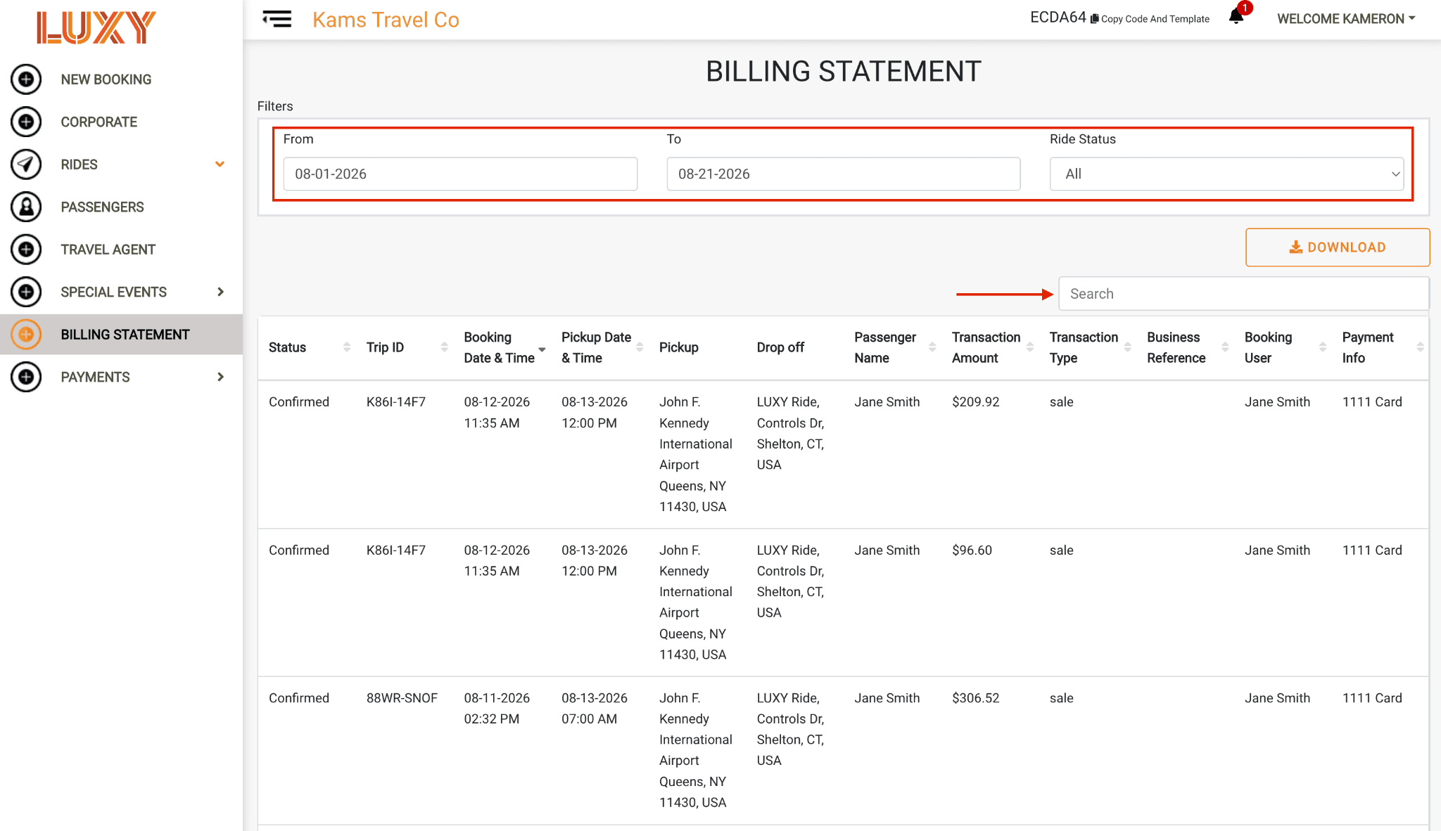Screen dimensions: 1441x831
Task: Click Copy Code And Template link
Action: tap(1155, 19)
